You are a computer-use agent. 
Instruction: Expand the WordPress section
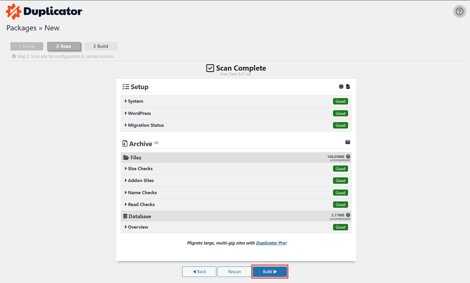[139, 113]
